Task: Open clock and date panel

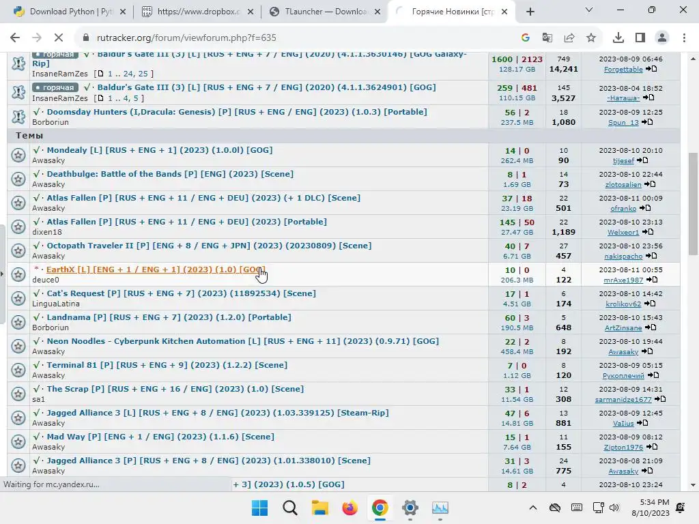Action: pos(652,508)
